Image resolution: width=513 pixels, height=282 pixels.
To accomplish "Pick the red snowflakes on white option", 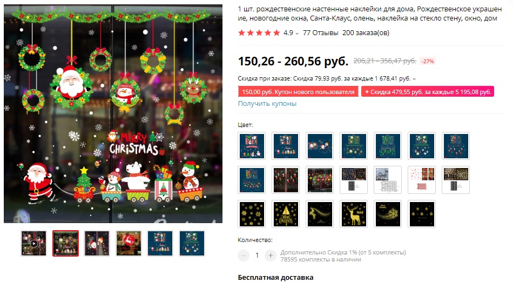I will pyautogui.click(x=422, y=180).
